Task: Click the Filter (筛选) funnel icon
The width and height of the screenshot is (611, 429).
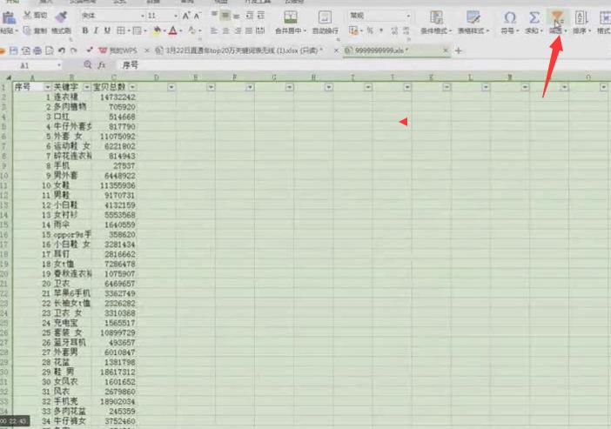Action: (555, 19)
